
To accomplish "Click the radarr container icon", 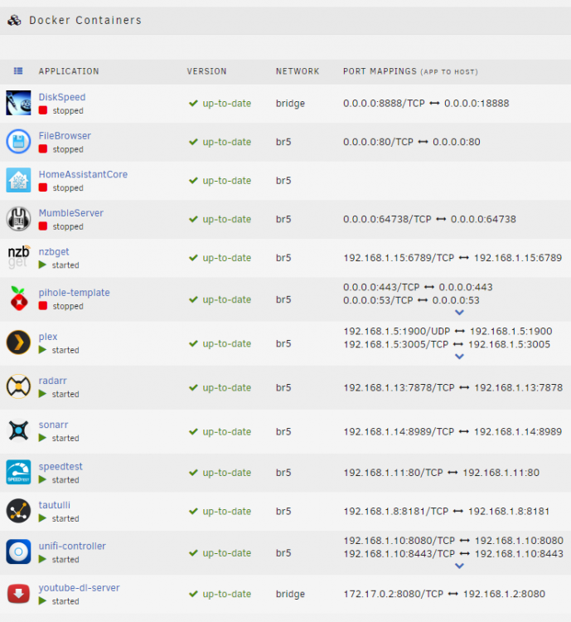I will coord(18,386).
